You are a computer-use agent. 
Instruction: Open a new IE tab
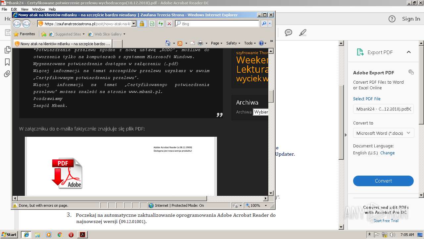118,43
